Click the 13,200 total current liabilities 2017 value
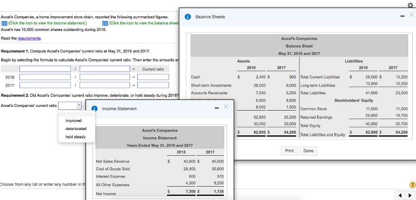This screenshot has width=416, height=200. coord(401,77)
